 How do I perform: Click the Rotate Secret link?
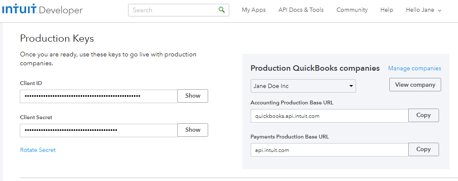pyautogui.click(x=38, y=150)
